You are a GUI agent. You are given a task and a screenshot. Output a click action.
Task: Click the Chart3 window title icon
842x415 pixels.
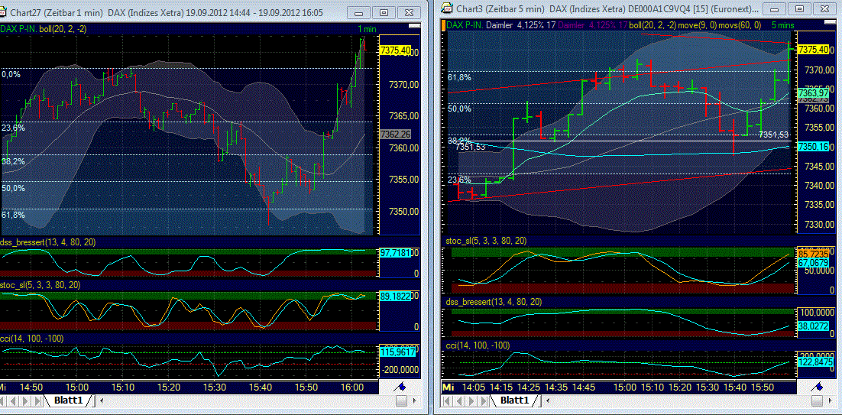pos(445,8)
